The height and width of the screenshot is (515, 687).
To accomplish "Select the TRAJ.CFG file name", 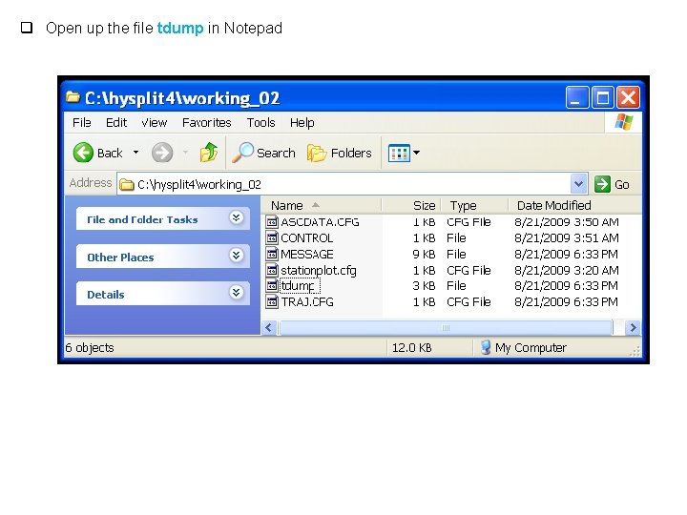I will pyautogui.click(x=307, y=301).
